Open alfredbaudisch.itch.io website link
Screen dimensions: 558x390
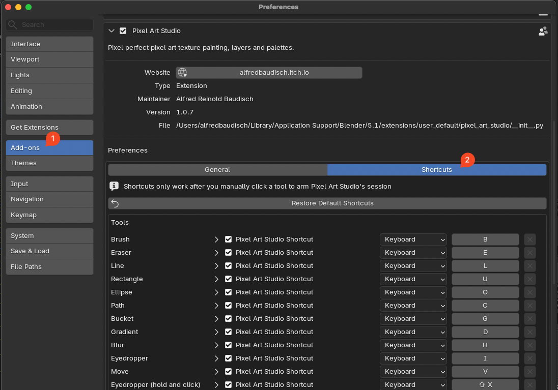[269, 73]
